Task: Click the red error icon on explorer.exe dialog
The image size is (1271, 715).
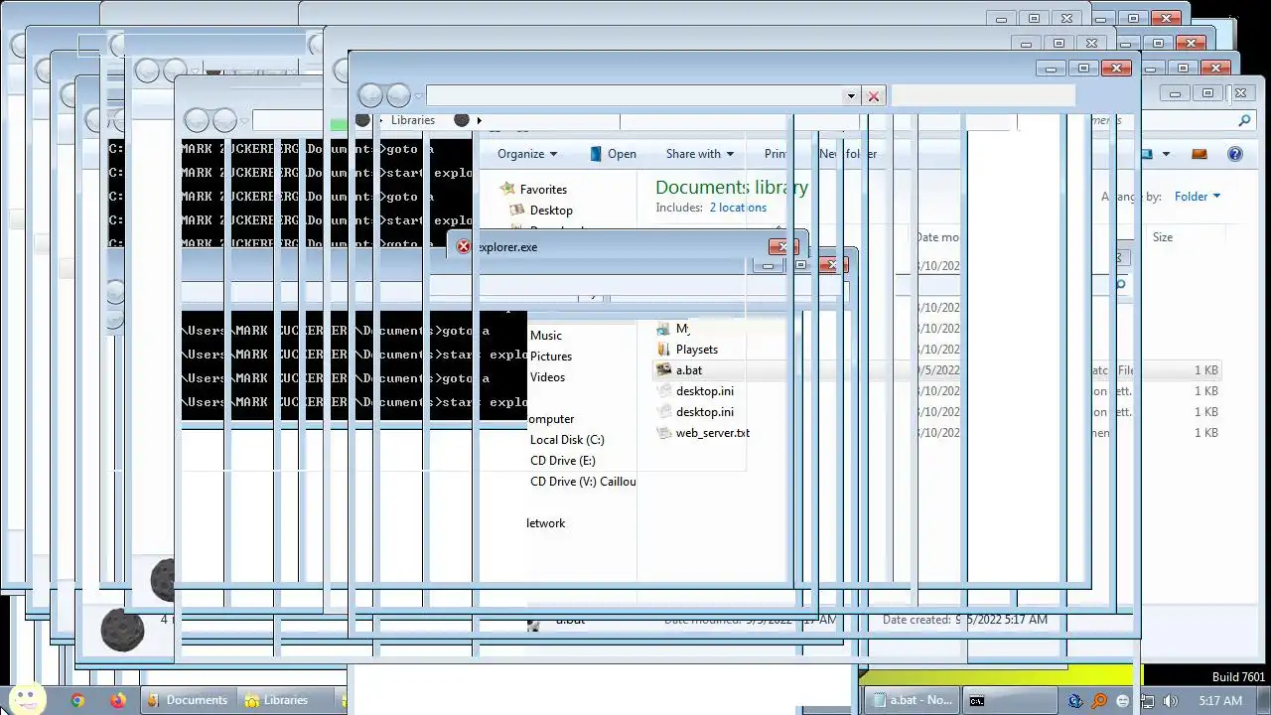Action: [464, 247]
